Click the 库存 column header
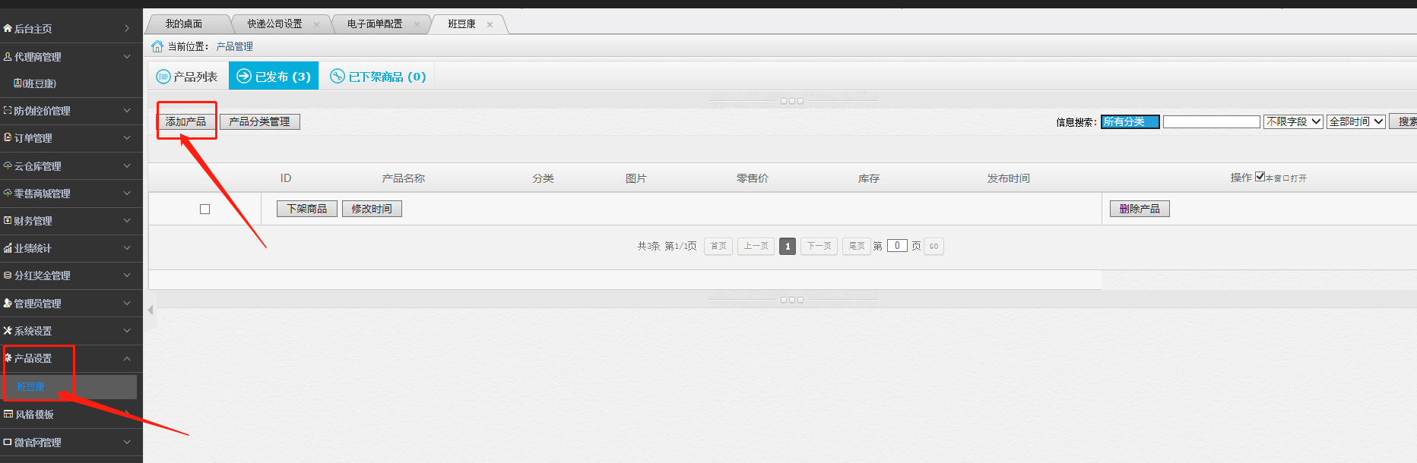The image size is (1417, 463). tap(869, 178)
